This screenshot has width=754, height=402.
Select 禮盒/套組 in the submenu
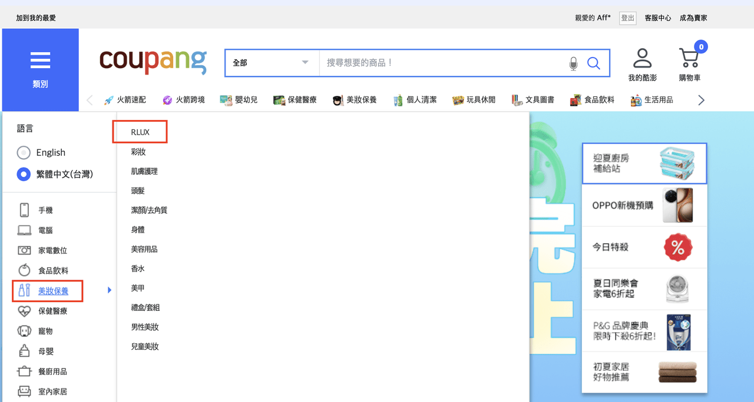pyautogui.click(x=145, y=307)
